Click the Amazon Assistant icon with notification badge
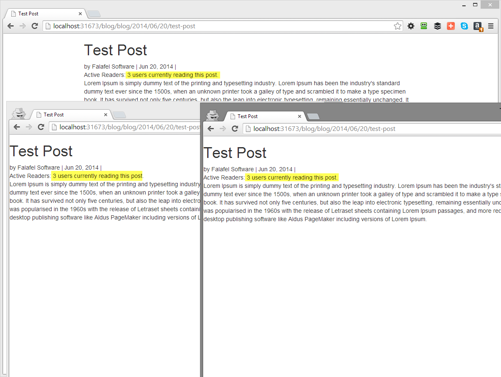 click(478, 26)
